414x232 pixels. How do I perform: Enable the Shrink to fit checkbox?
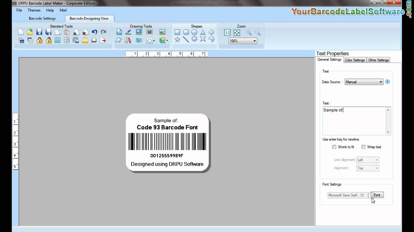(334, 147)
